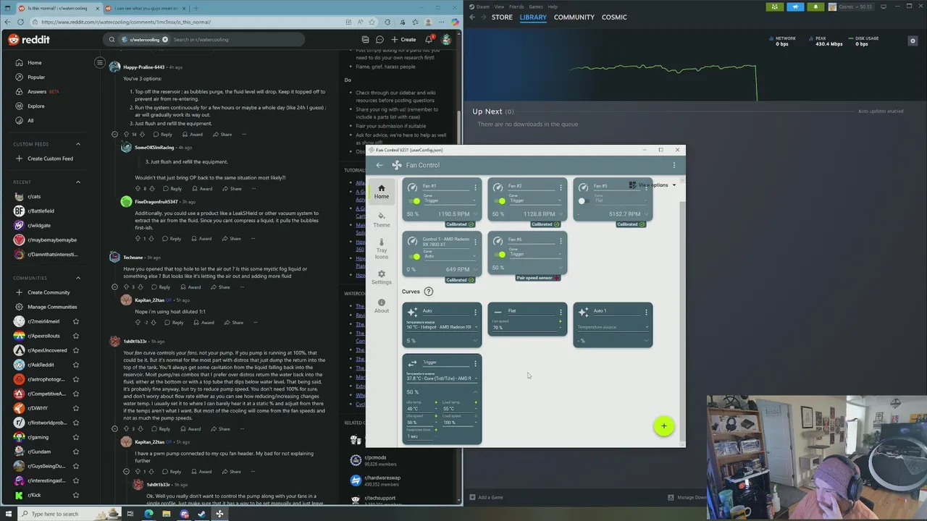This screenshot has width=927, height=521.
Task: Increase Flat curve fan speed plus
Action: 560,321
